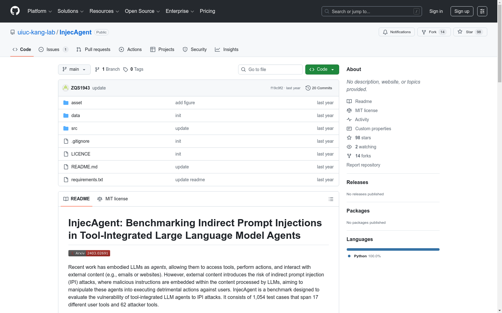Open the 'update readme' commit message
502x313 pixels.
(x=190, y=180)
